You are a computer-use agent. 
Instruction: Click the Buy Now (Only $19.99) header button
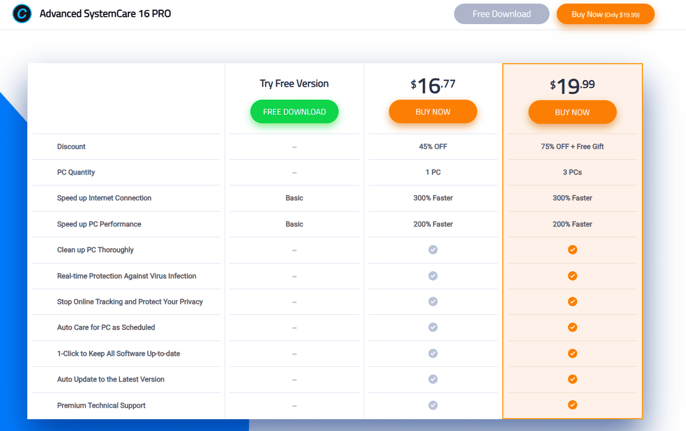605,14
